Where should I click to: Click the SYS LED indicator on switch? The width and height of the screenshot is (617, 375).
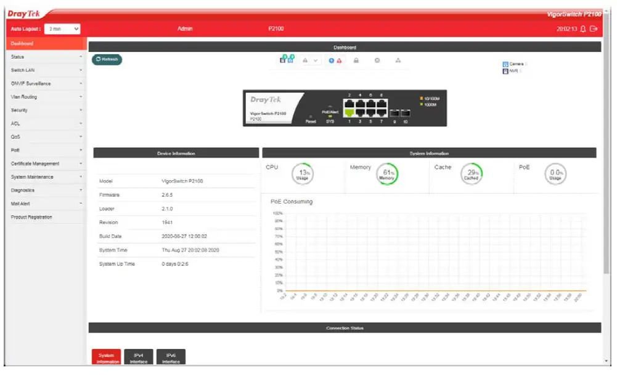coord(330,117)
